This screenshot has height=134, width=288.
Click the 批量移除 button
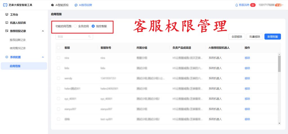tap(255, 37)
